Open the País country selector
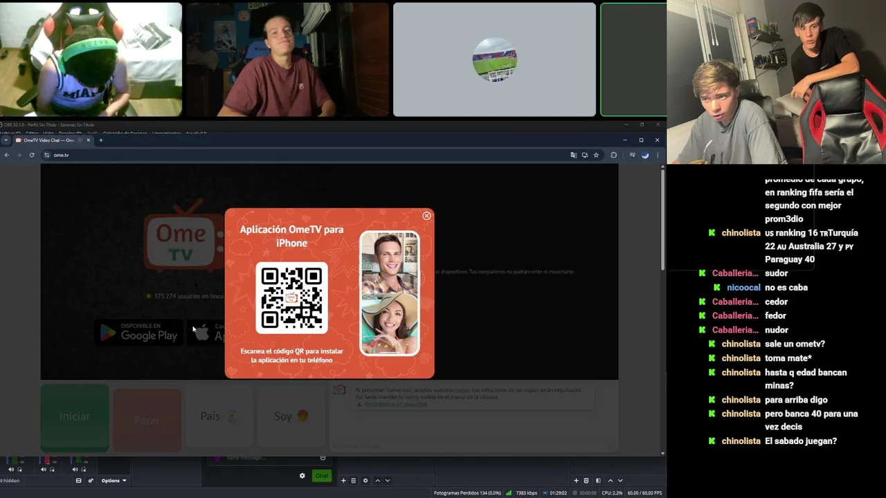 219,417
